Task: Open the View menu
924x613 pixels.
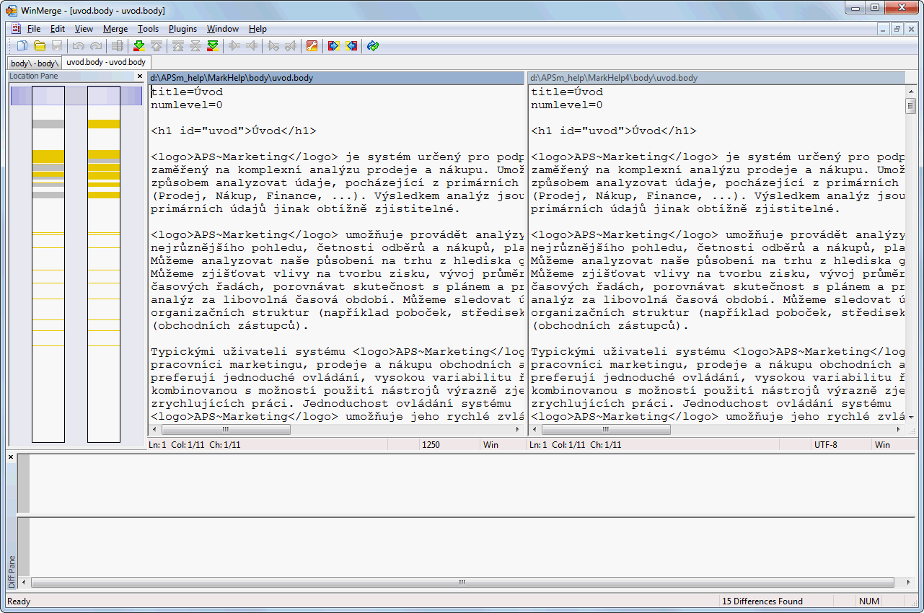Action: (x=84, y=29)
